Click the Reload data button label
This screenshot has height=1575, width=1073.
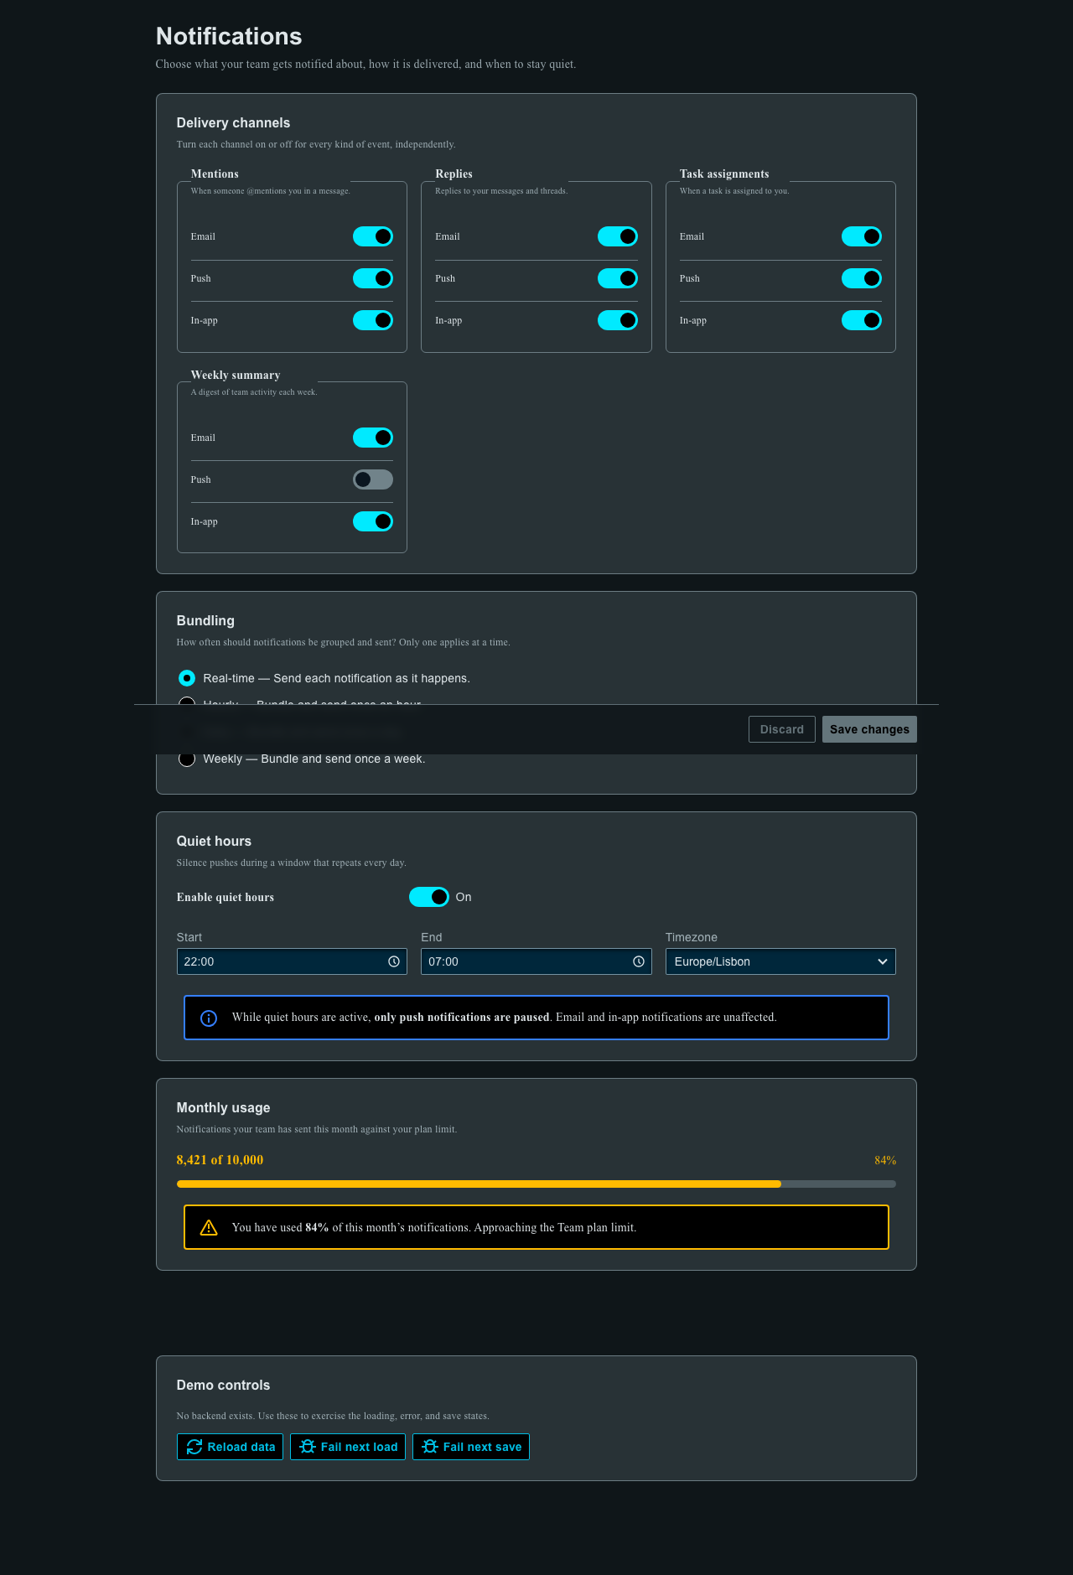click(241, 1447)
